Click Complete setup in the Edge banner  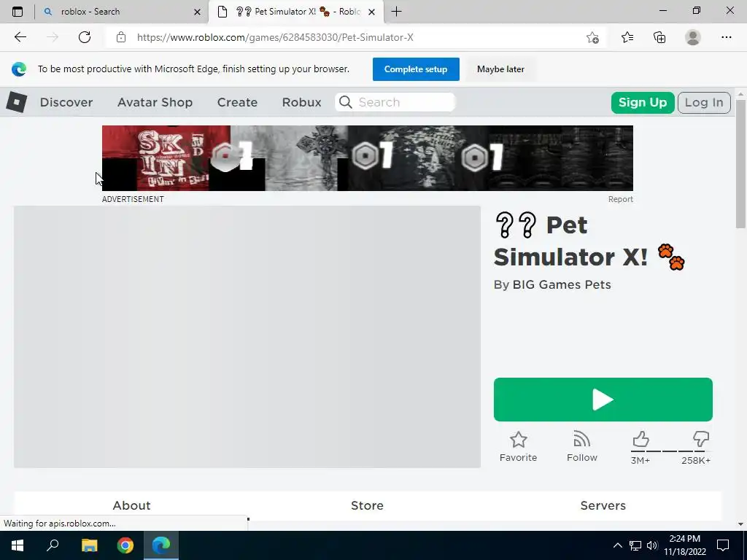[416, 69]
